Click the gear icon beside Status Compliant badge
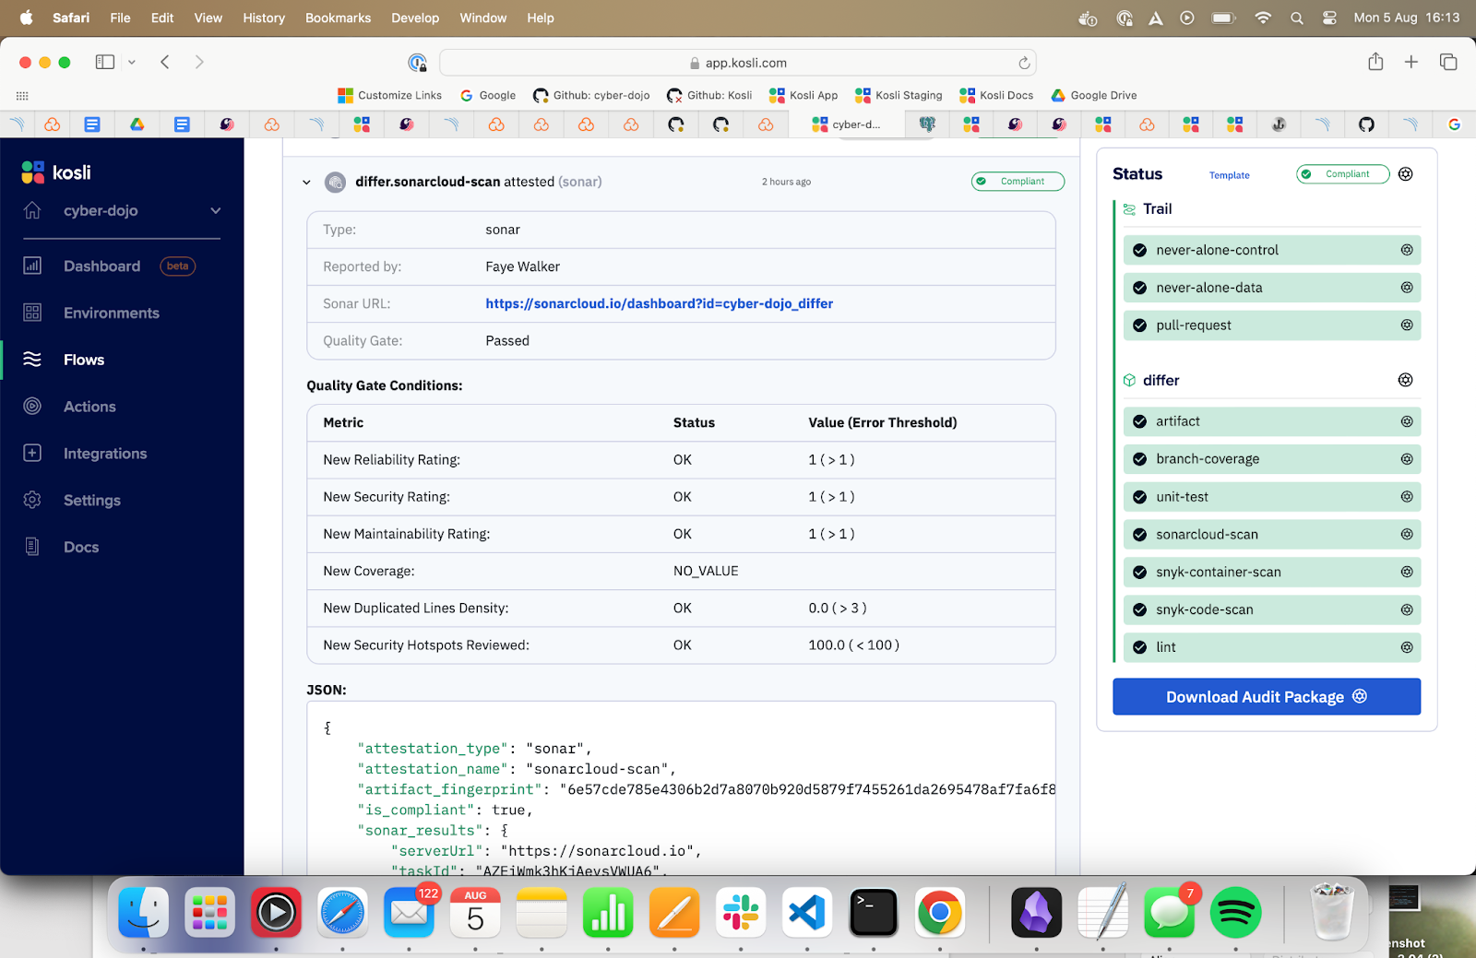 pyautogui.click(x=1405, y=174)
